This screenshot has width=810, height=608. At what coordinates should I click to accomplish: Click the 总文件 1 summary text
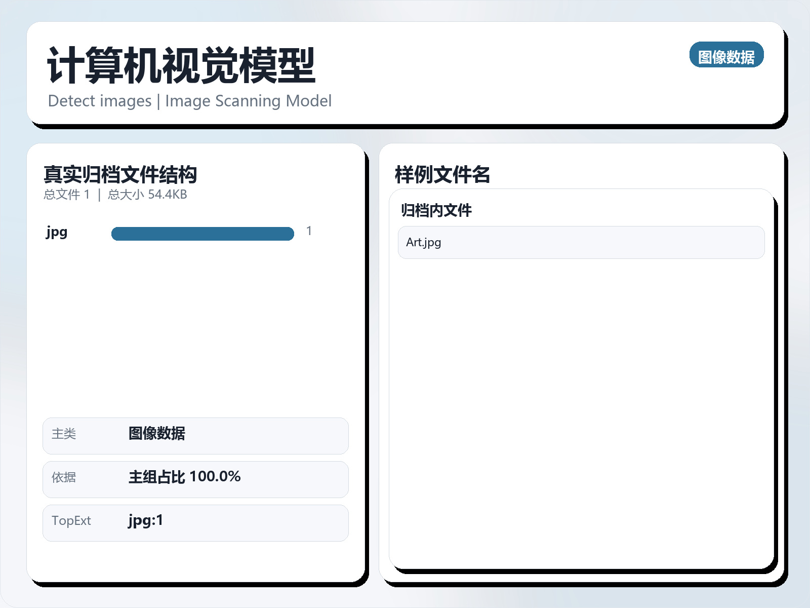68,194
